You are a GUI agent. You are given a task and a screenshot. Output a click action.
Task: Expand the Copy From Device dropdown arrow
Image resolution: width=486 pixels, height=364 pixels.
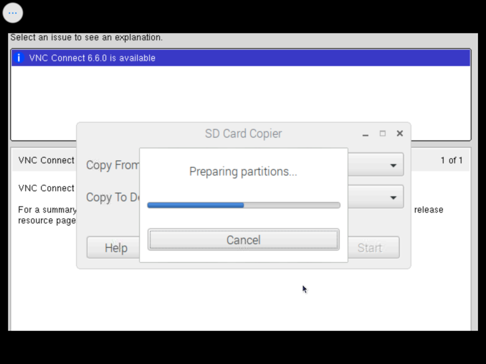pos(393,165)
